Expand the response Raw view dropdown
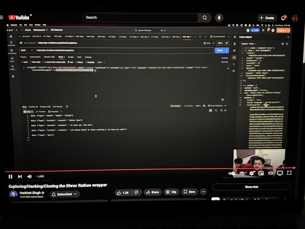 [x=28, y=112]
